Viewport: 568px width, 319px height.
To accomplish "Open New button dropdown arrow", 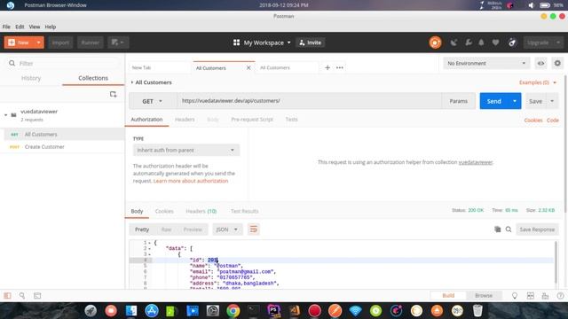I will click(x=38, y=43).
